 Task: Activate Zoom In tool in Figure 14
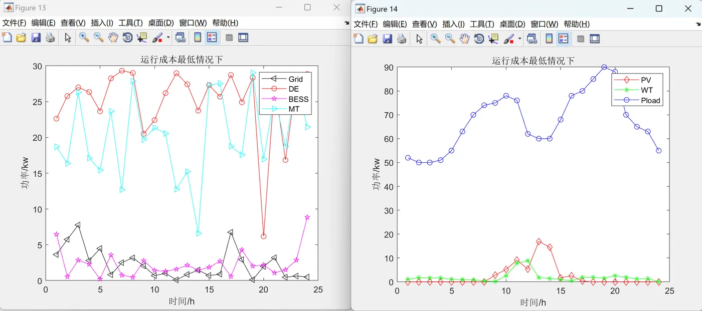click(435, 39)
